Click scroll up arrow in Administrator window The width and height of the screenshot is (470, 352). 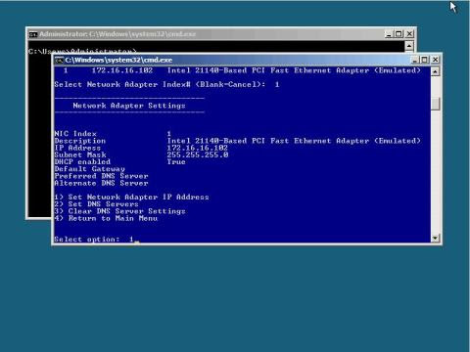click(x=409, y=46)
